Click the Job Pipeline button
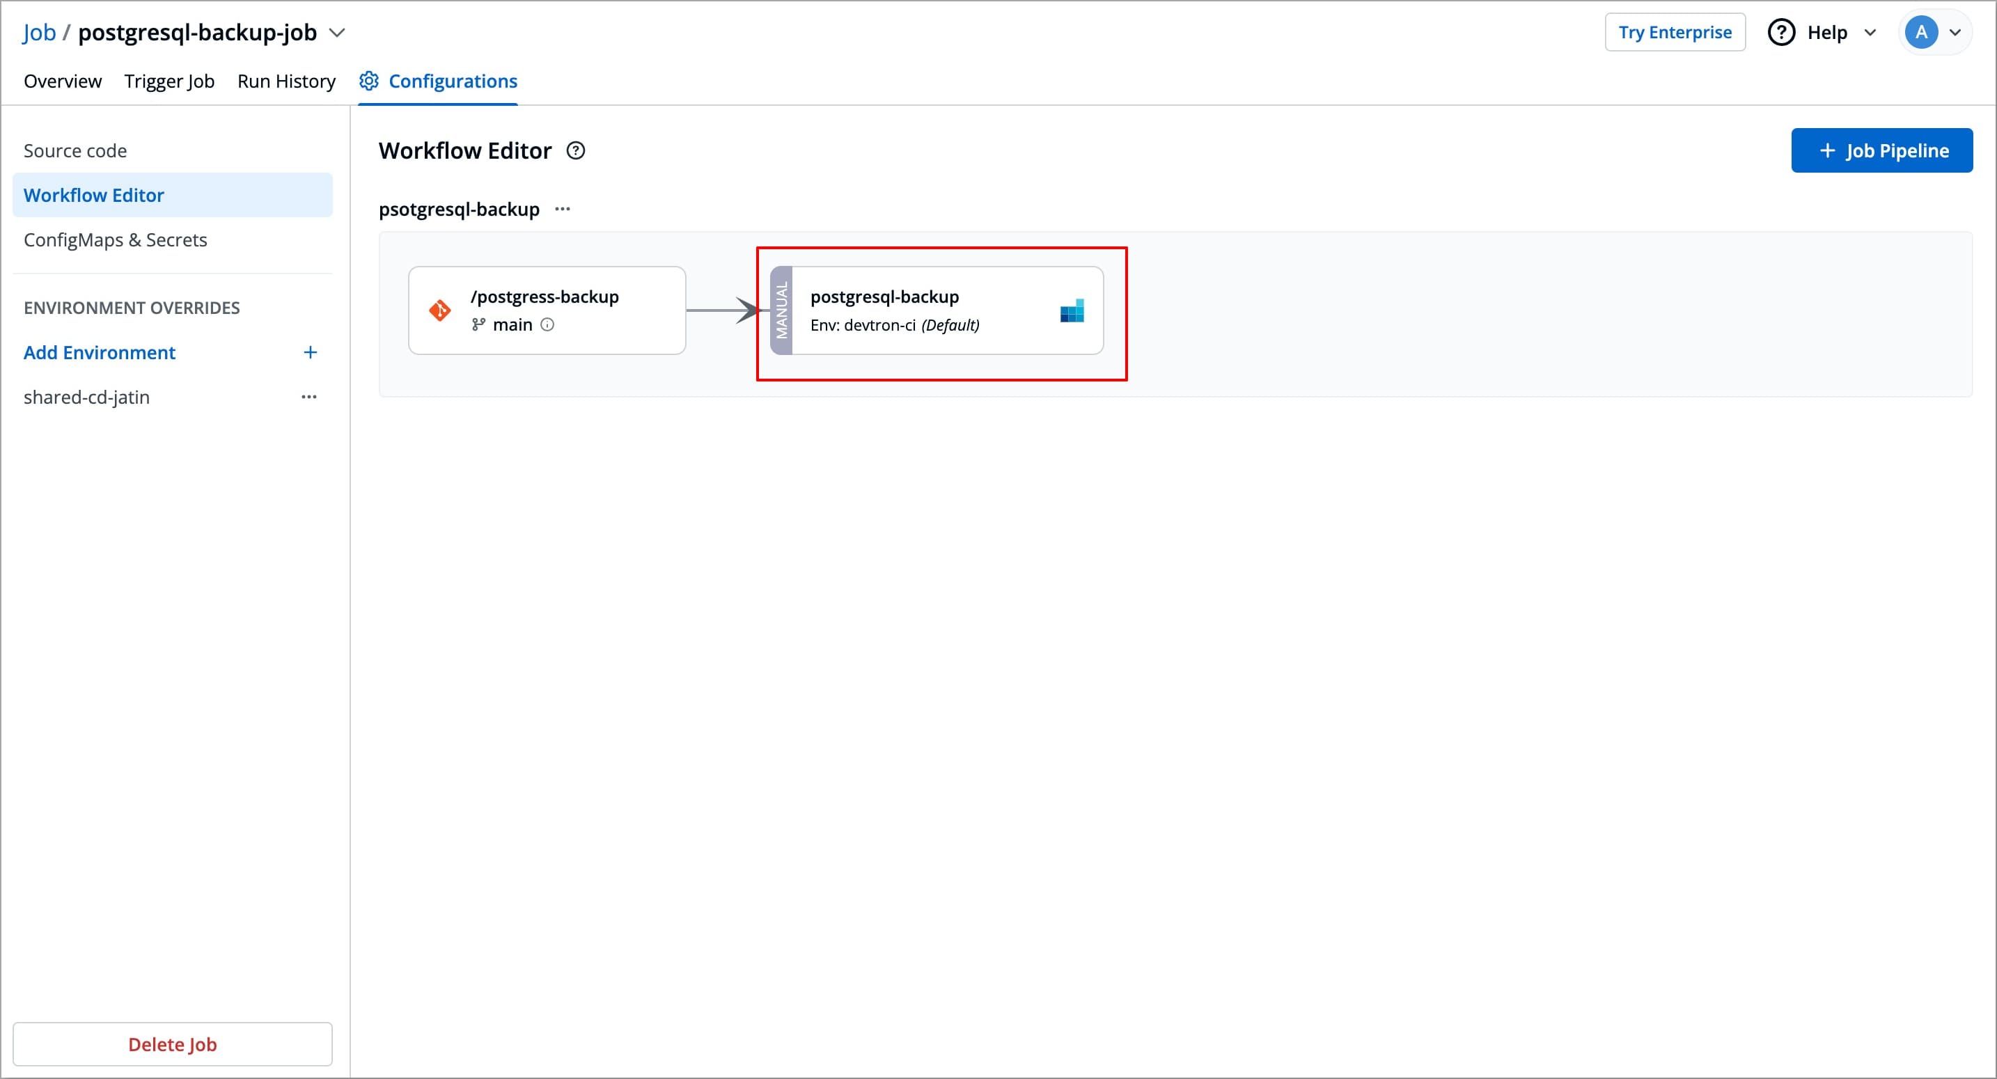Viewport: 1997px width, 1079px height. (x=1881, y=150)
